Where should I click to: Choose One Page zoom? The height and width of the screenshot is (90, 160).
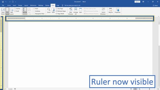point(59,8)
